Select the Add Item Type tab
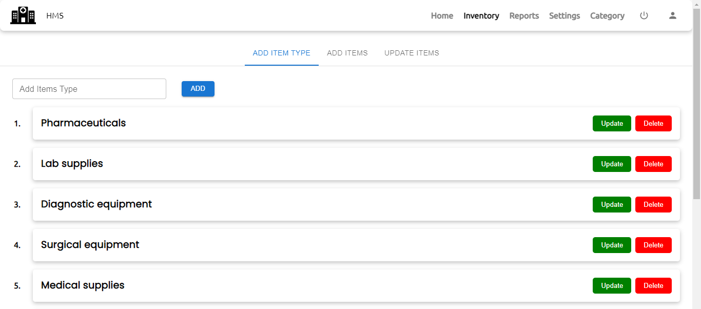 click(x=282, y=53)
